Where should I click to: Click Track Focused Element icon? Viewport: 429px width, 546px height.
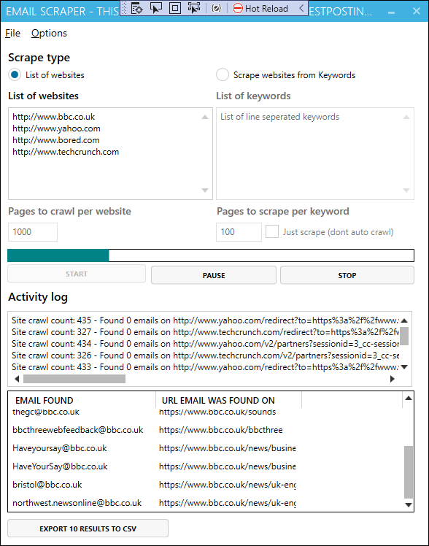click(x=194, y=8)
